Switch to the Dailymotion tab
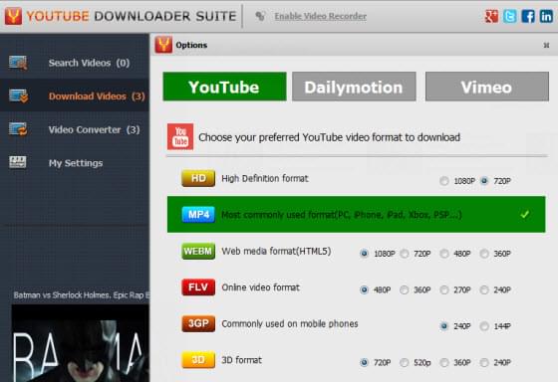558x382 pixels. coord(354,87)
